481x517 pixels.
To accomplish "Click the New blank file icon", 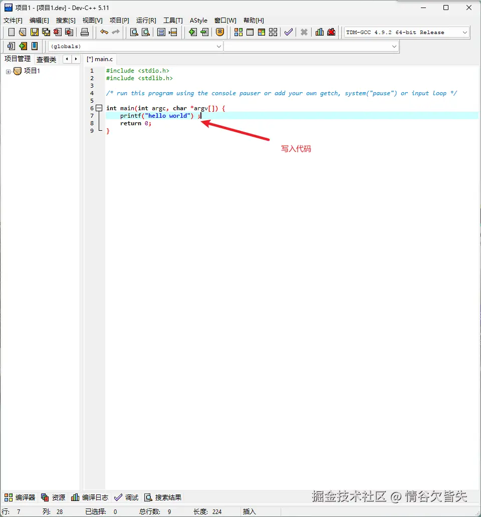I will pos(11,32).
